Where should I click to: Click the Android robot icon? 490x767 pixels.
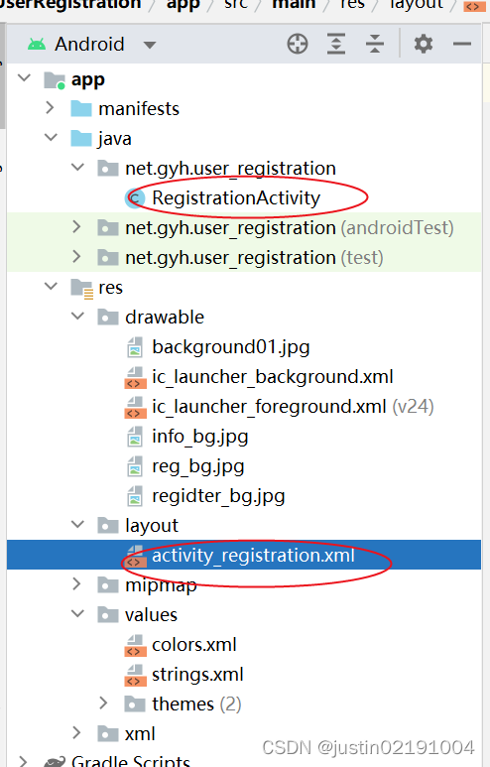37,45
